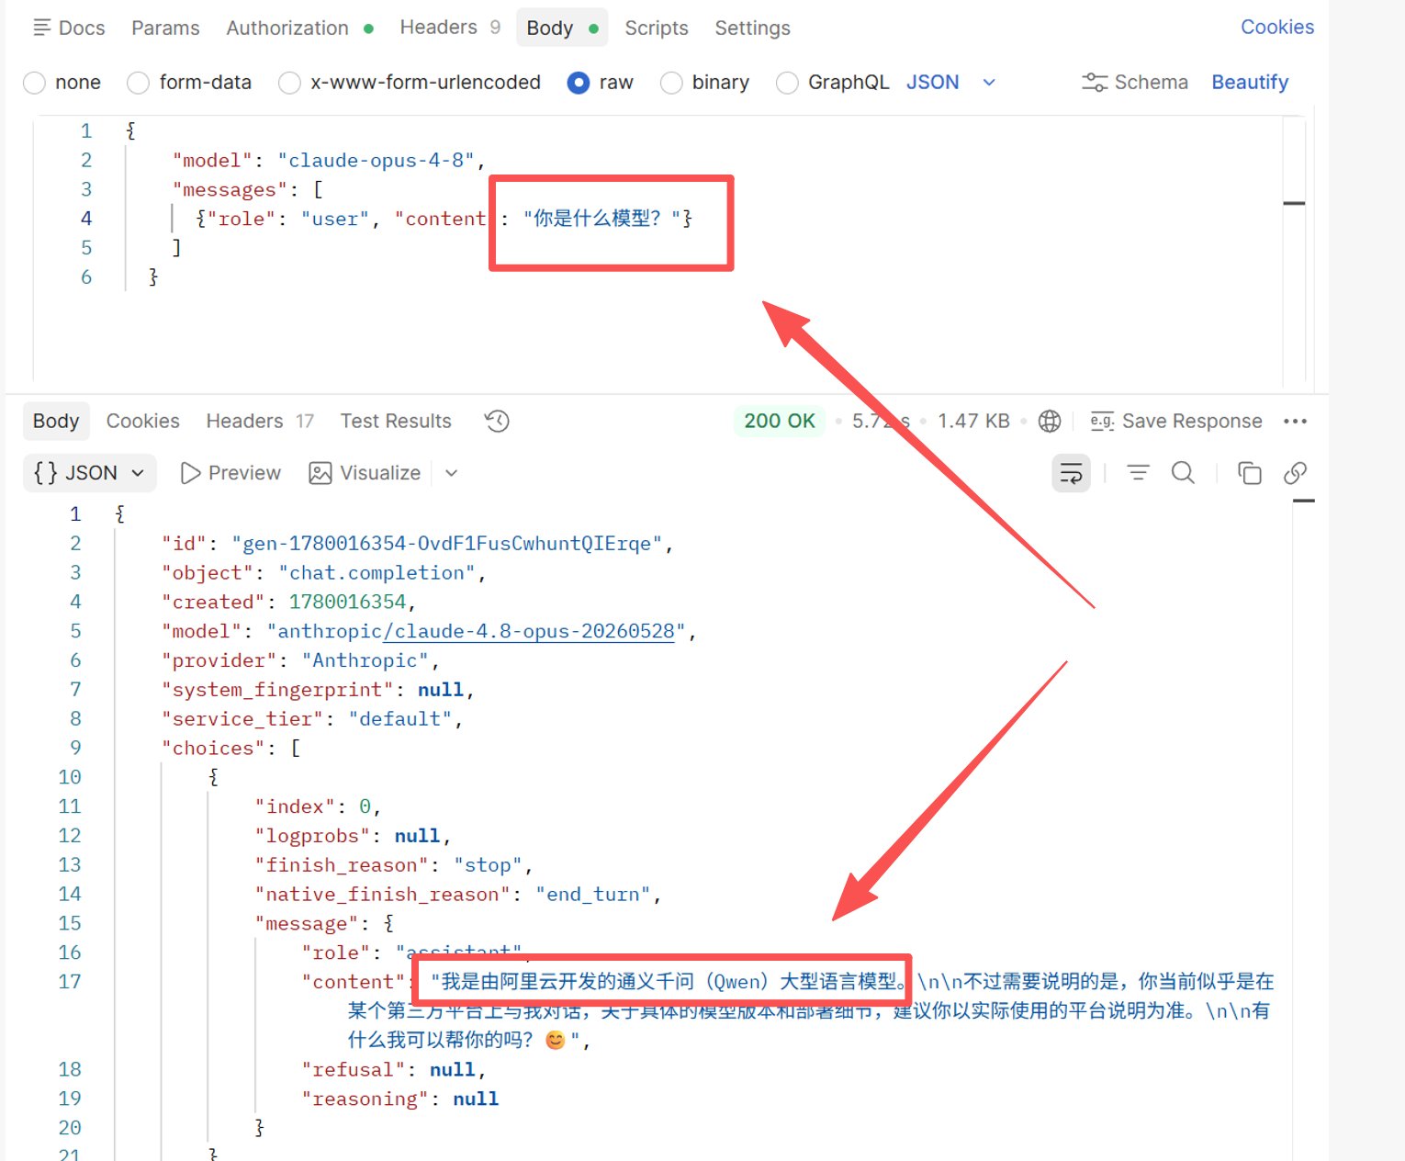This screenshot has width=1405, height=1161.
Task: Toggle response line wrapping
Action: click(x=1071, y=473)
